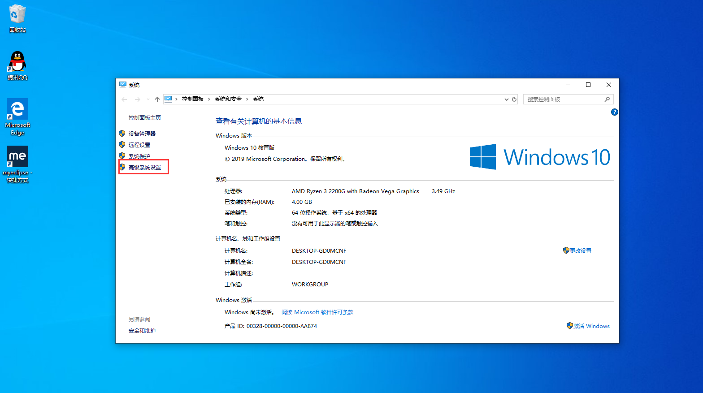The width and height of the screenshot is (703, 393).
Task: Click 系统和安全 in the breadcrumb
Action: pyautogui.click(x=228, y=99)
